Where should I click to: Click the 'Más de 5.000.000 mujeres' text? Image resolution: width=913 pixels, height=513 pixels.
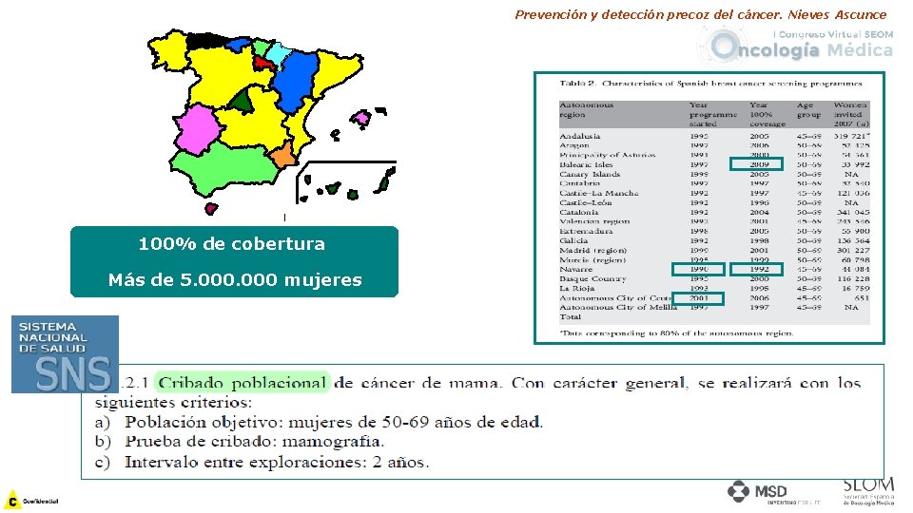click(x=235, y=279)
